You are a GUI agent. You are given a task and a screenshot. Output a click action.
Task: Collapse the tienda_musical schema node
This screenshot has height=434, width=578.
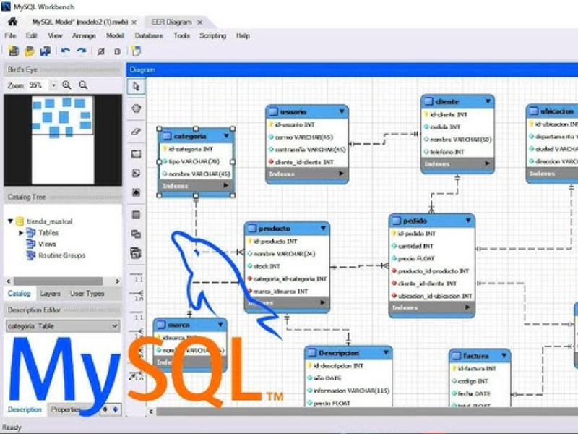[x=11, y=221]
